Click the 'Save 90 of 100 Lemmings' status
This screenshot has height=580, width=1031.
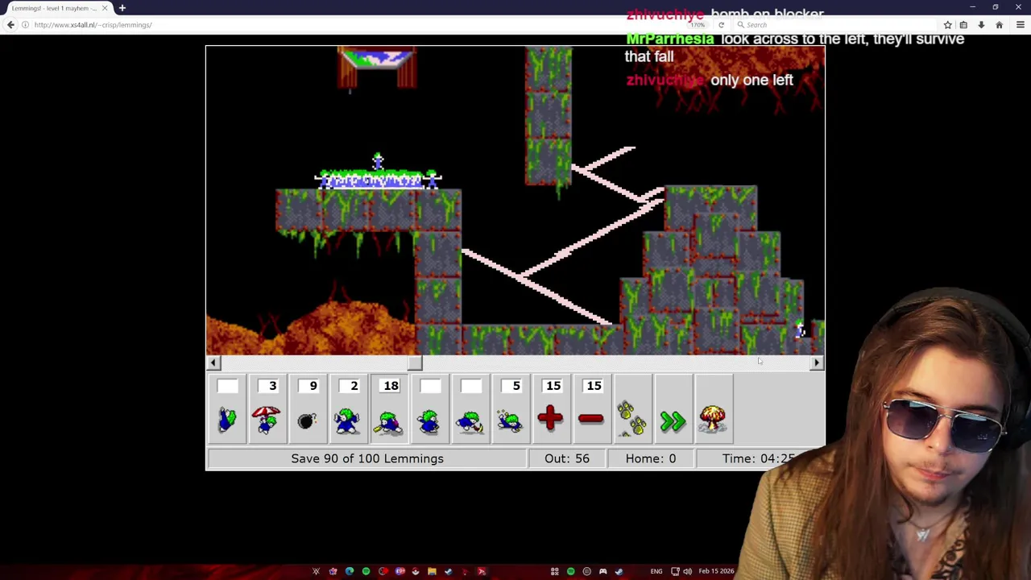(367, 458)
